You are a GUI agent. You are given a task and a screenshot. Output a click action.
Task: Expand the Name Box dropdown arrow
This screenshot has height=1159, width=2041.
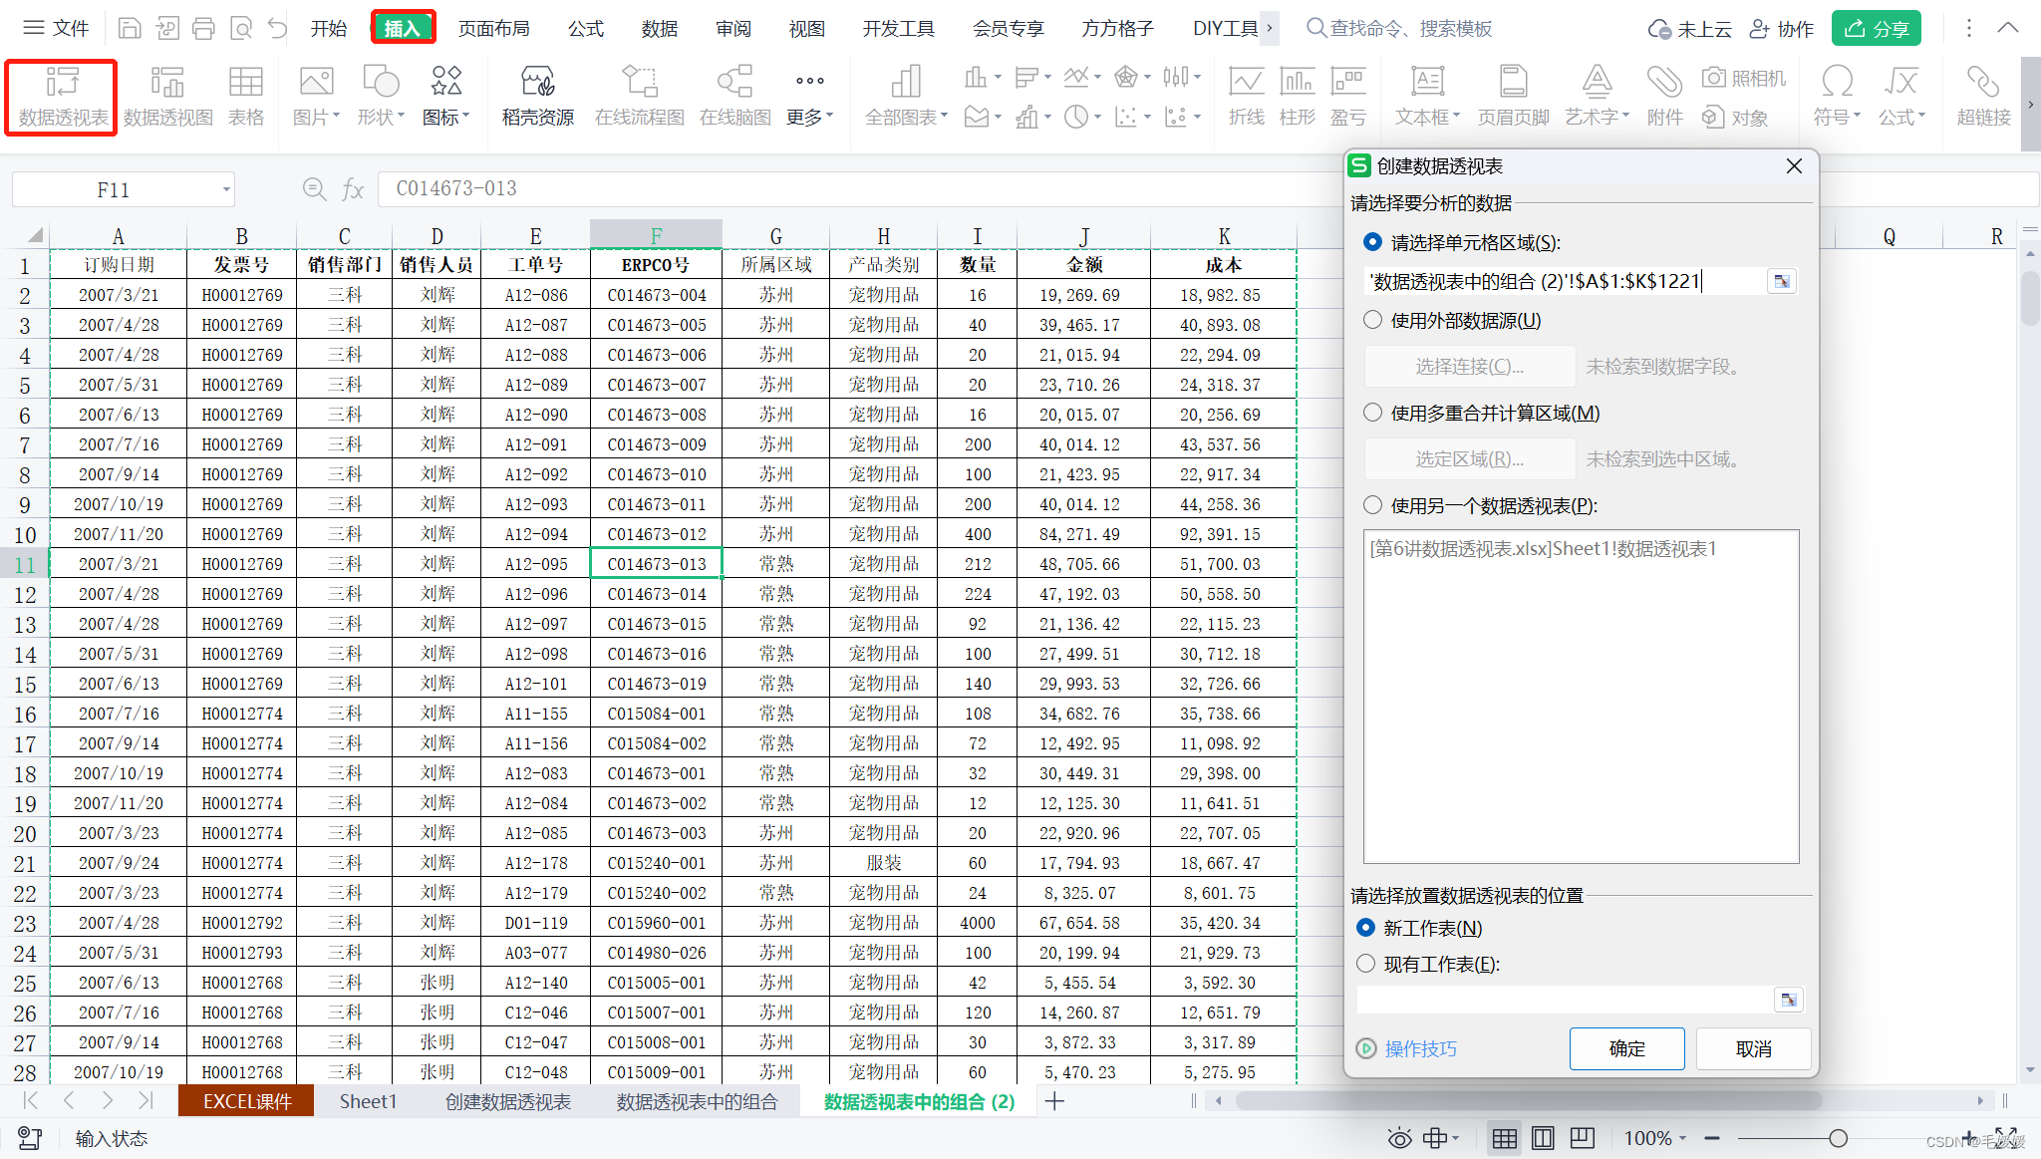(x=226, y=189)
